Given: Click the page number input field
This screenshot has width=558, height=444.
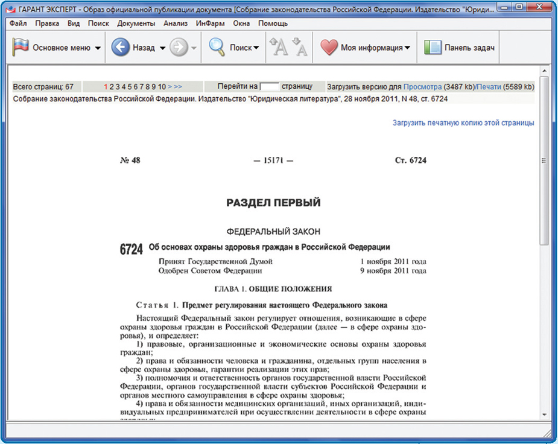Looking at the screenshot, I should pyautogui.click(x=270, y=87).
